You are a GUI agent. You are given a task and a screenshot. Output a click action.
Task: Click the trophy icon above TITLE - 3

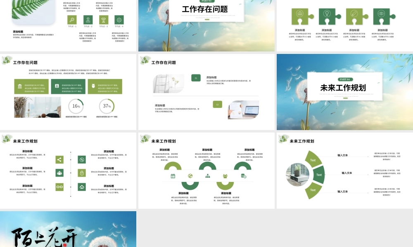click(x=104, y=20)
